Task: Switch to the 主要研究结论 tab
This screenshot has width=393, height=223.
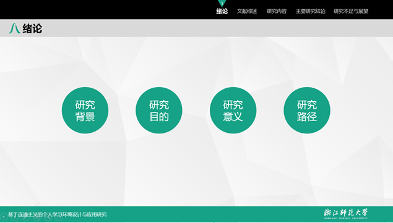Action: point(311,11)
